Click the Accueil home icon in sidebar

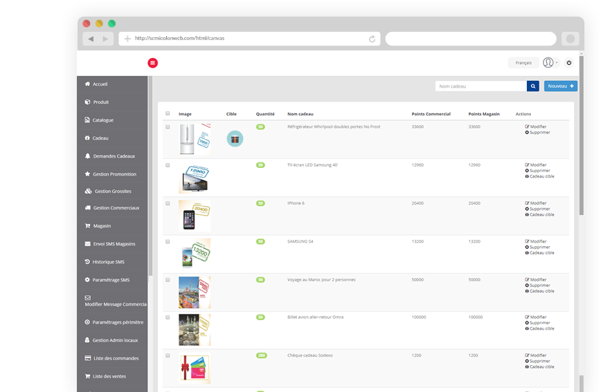(x=87, y=84)
